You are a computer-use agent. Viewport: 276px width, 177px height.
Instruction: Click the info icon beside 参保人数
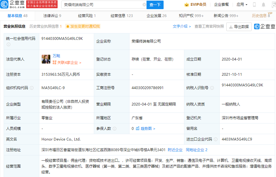(x=115, y=129)
